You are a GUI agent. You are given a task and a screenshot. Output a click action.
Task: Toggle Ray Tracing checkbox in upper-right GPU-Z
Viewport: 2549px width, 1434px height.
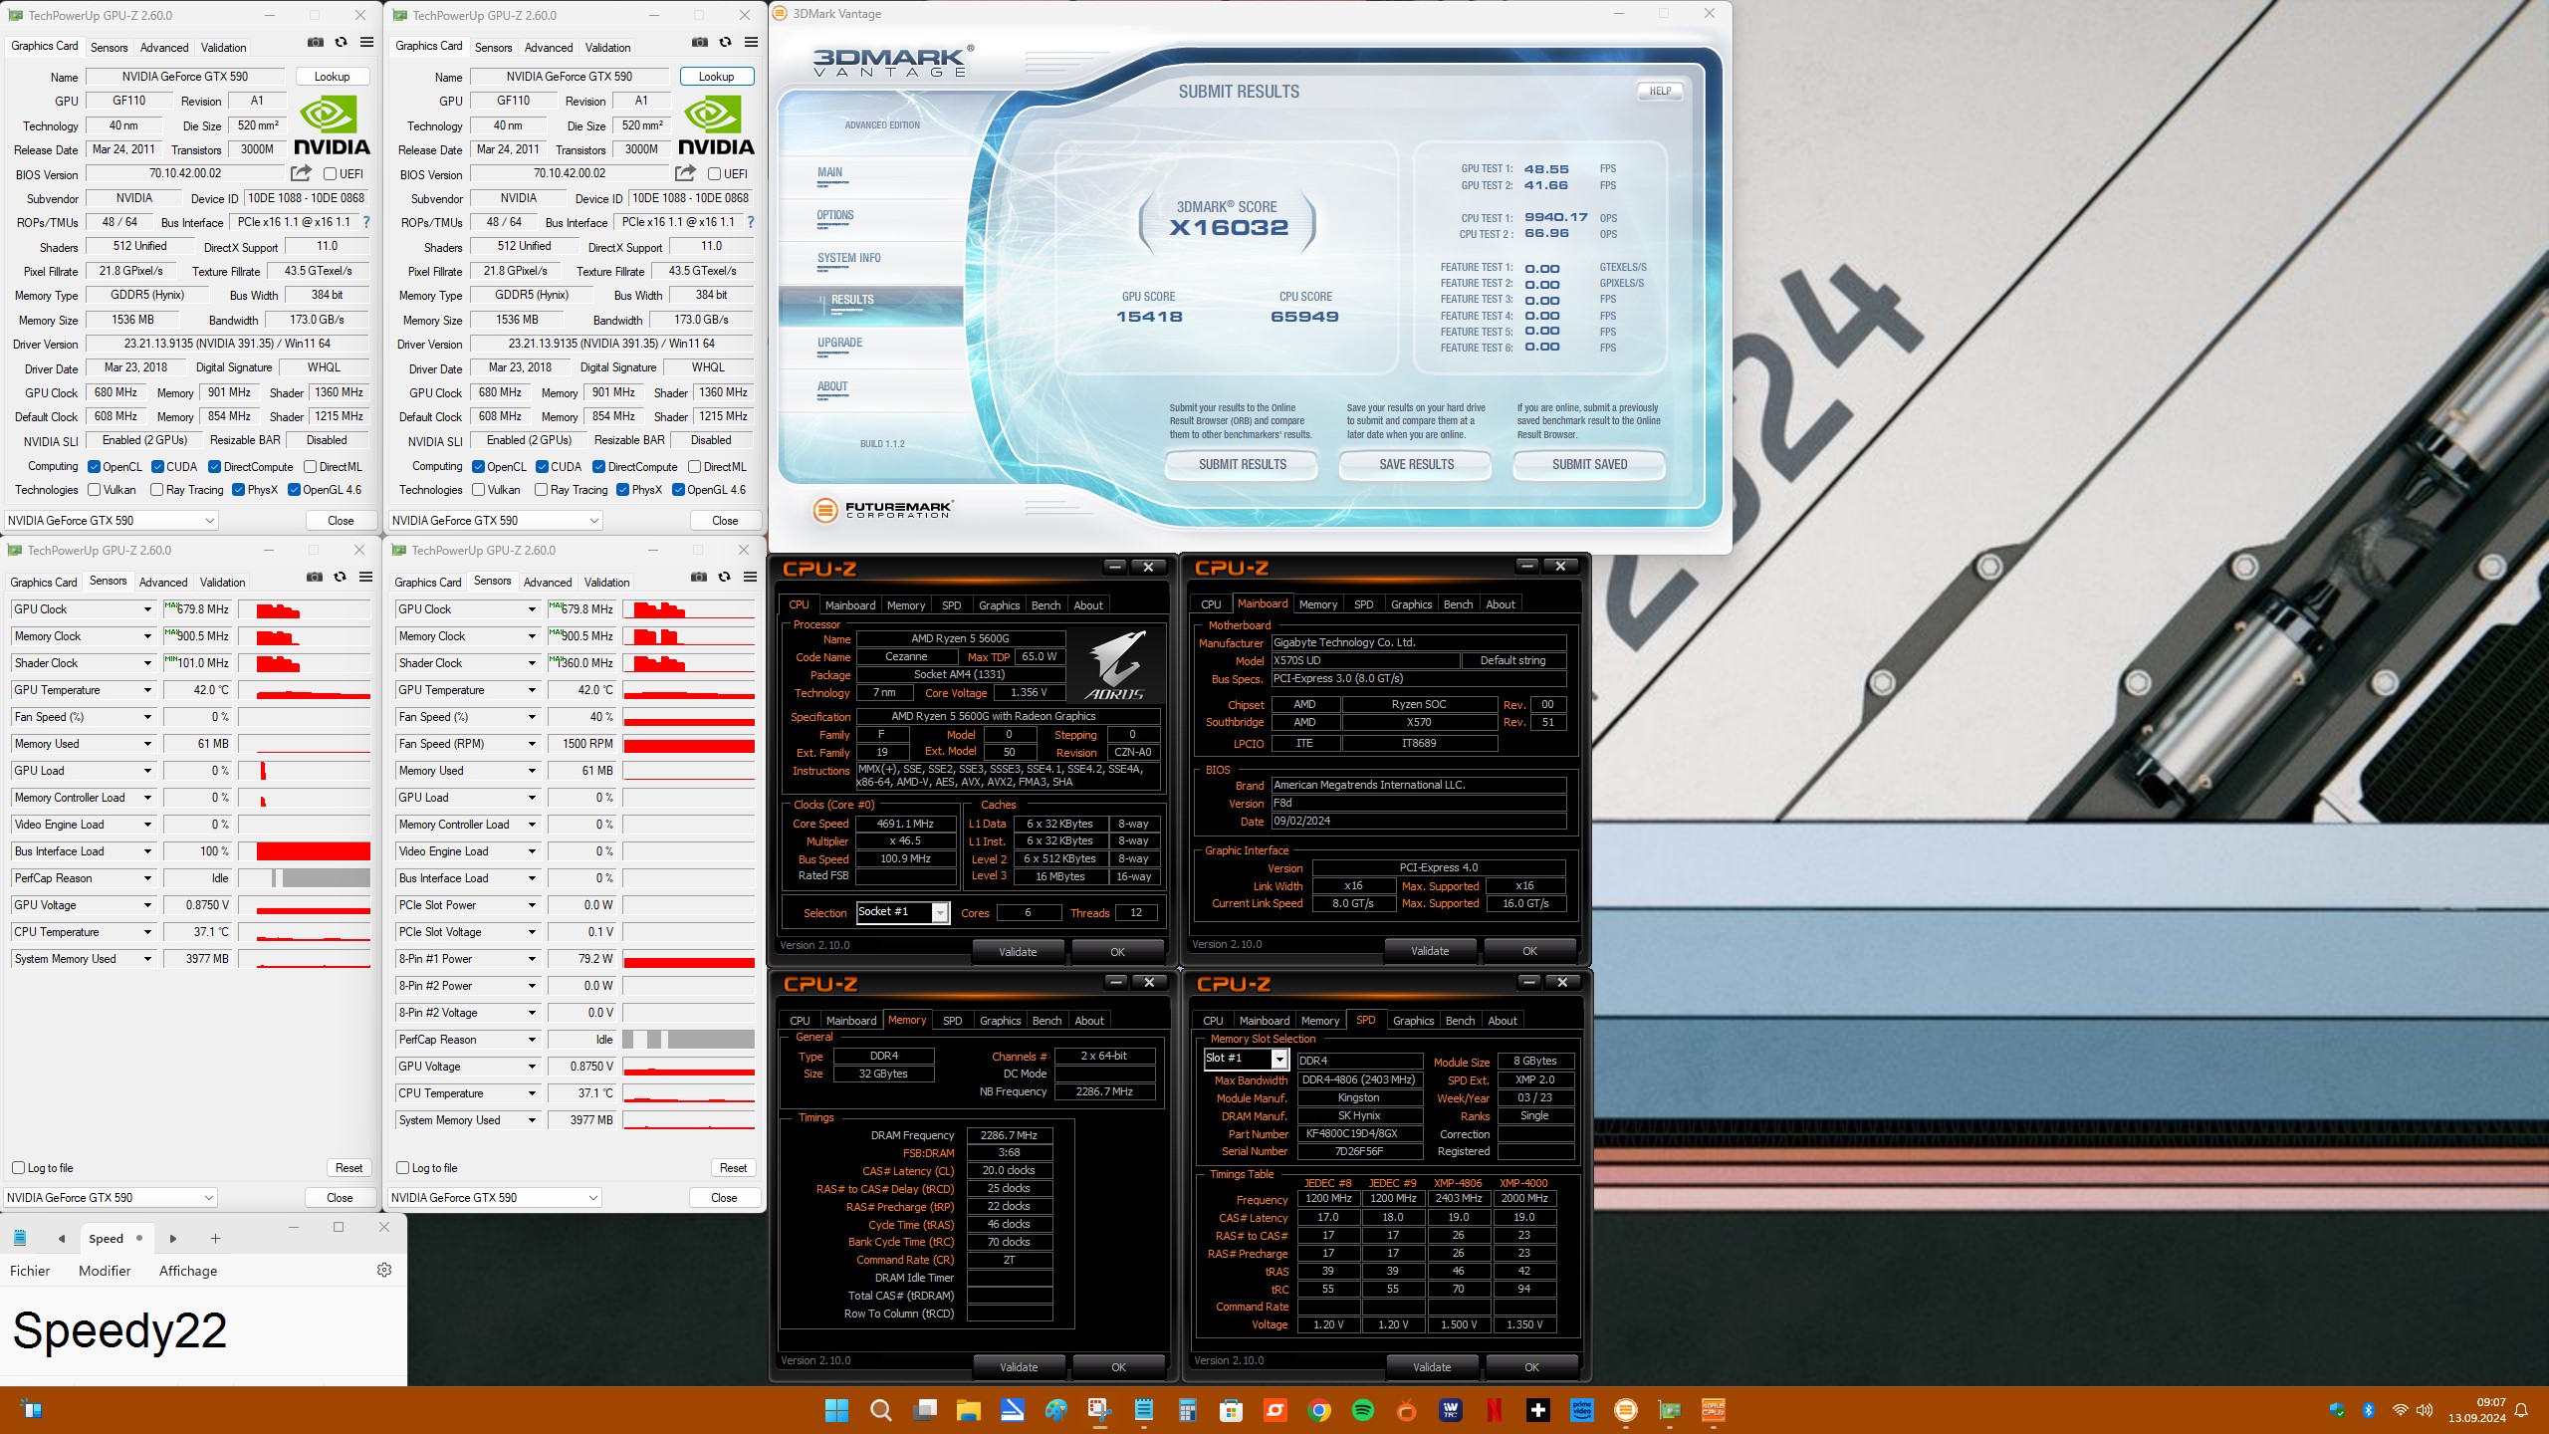pos(541,489)
